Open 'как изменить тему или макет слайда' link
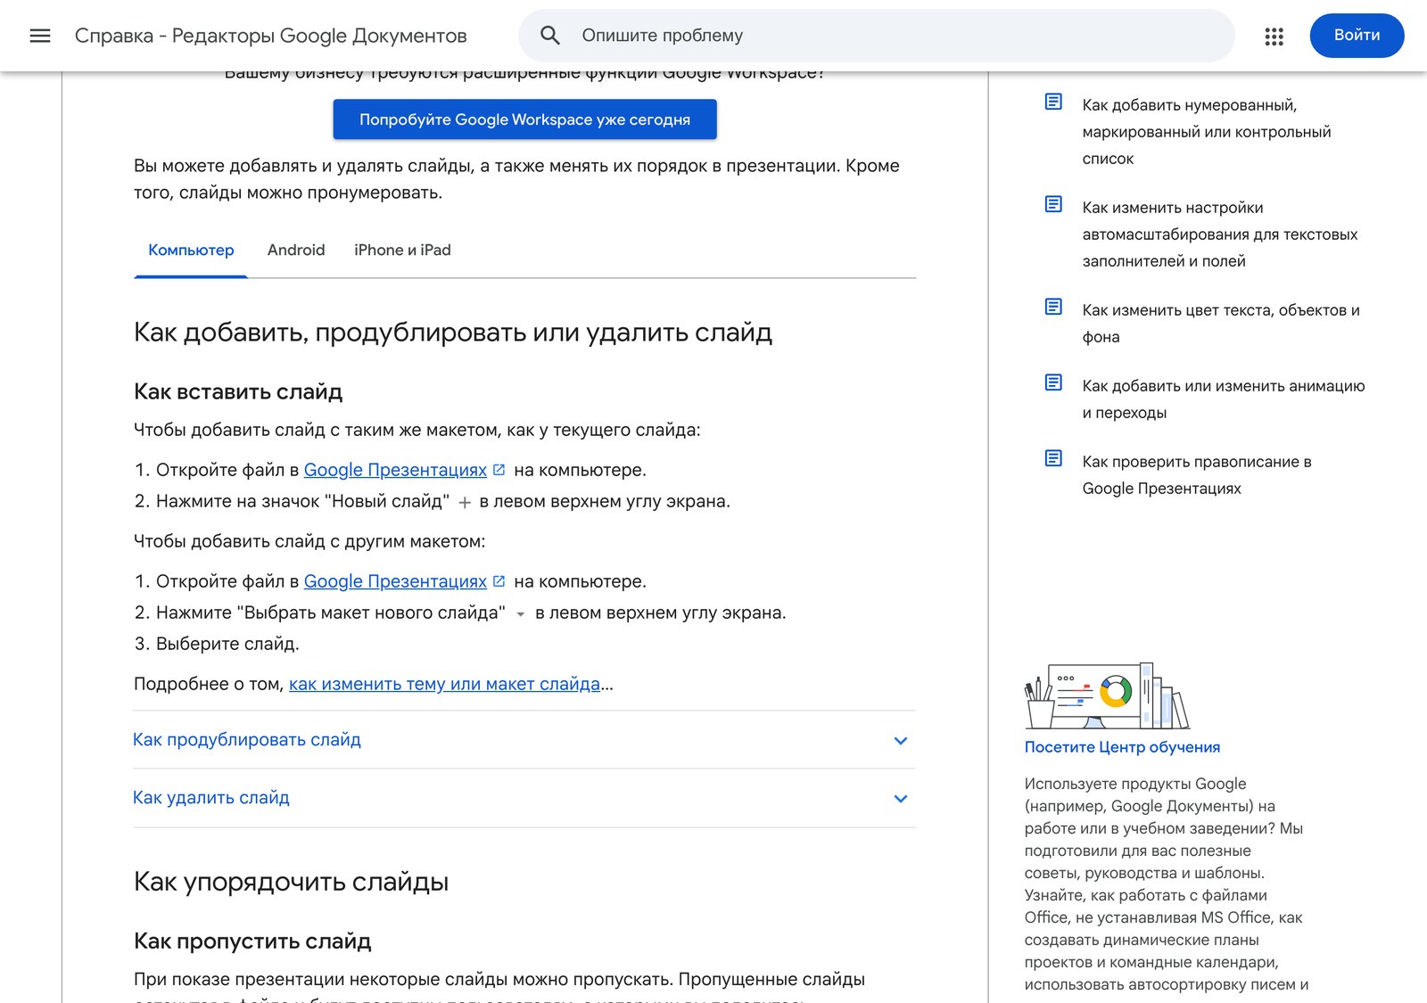Screen dimensions: 1427x1003 coord(444,684)
